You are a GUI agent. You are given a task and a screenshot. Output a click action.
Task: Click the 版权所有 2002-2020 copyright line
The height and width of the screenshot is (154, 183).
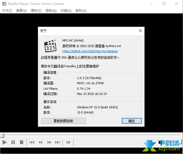pyautogui.click(x=91, y=46)
